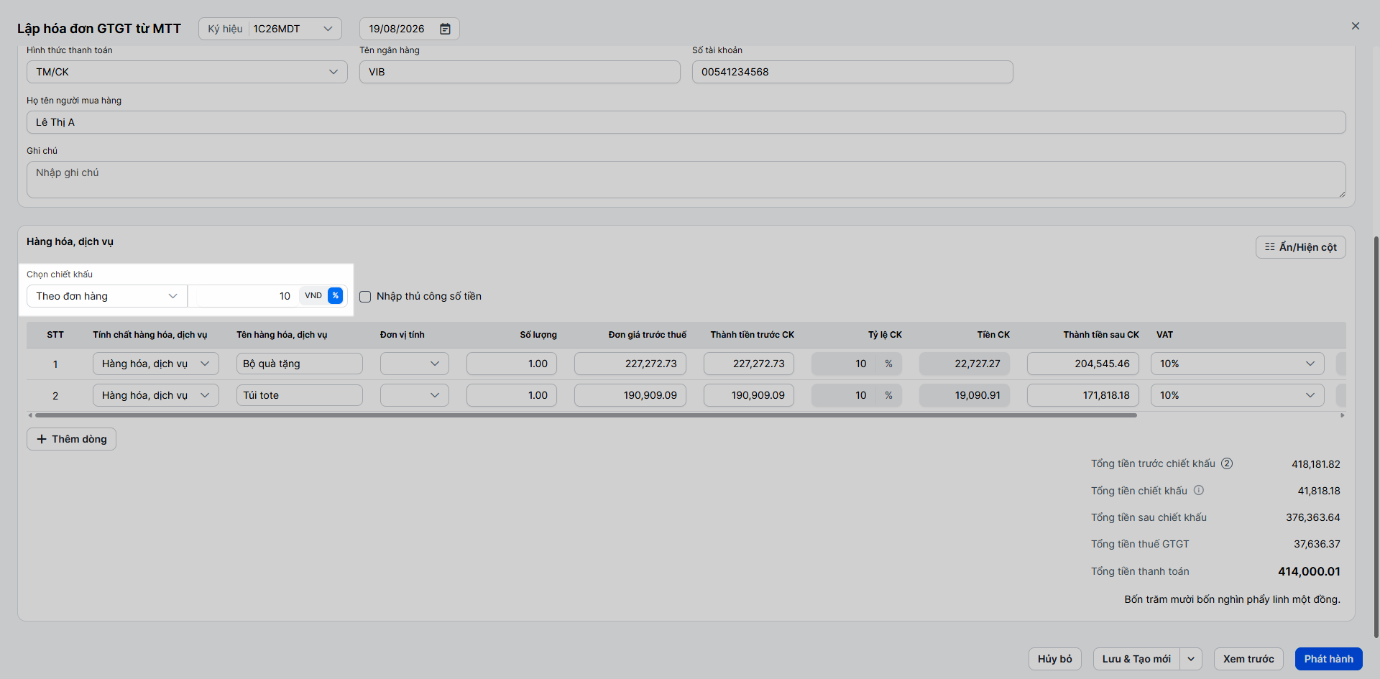Open the calendar icon beside 19/08/2026
This screenshot has height=679, width=1380.
point(445,29)
